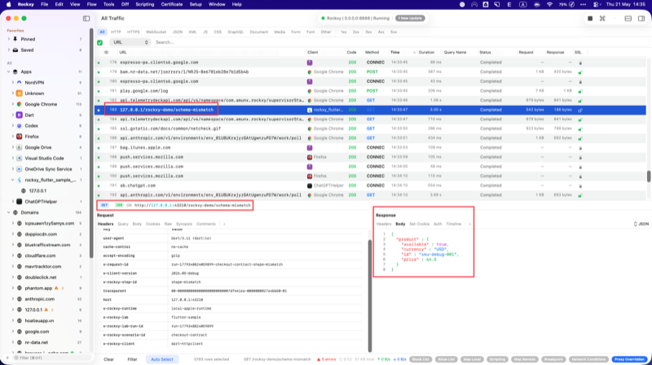Open the JSON format dropdown in Response
Viewport: 652px width, 365px height.
point(641,224)
